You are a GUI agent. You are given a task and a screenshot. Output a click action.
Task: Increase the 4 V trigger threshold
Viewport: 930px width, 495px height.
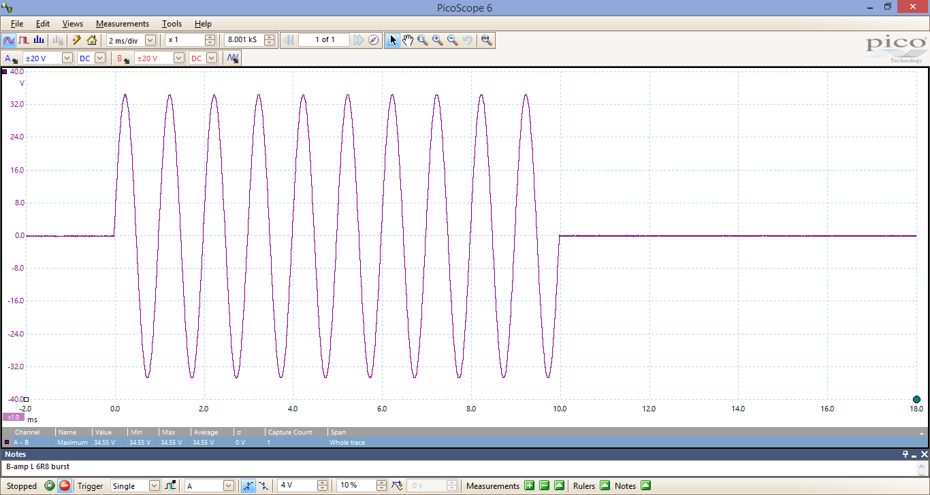pos(323,483)
